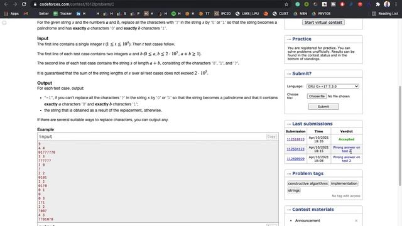Click the Practice panel heading
Screen dimensions: 402x226
(301, 39)
